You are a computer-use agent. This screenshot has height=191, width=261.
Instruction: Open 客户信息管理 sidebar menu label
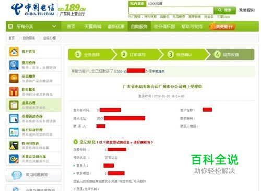32,130
